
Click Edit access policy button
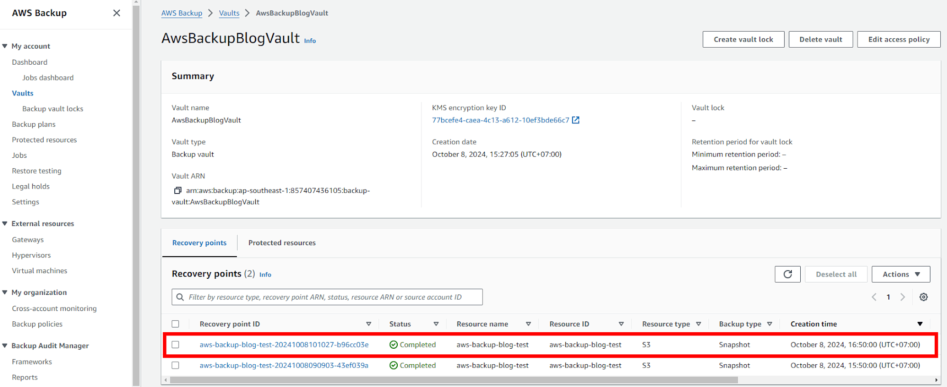899,39
